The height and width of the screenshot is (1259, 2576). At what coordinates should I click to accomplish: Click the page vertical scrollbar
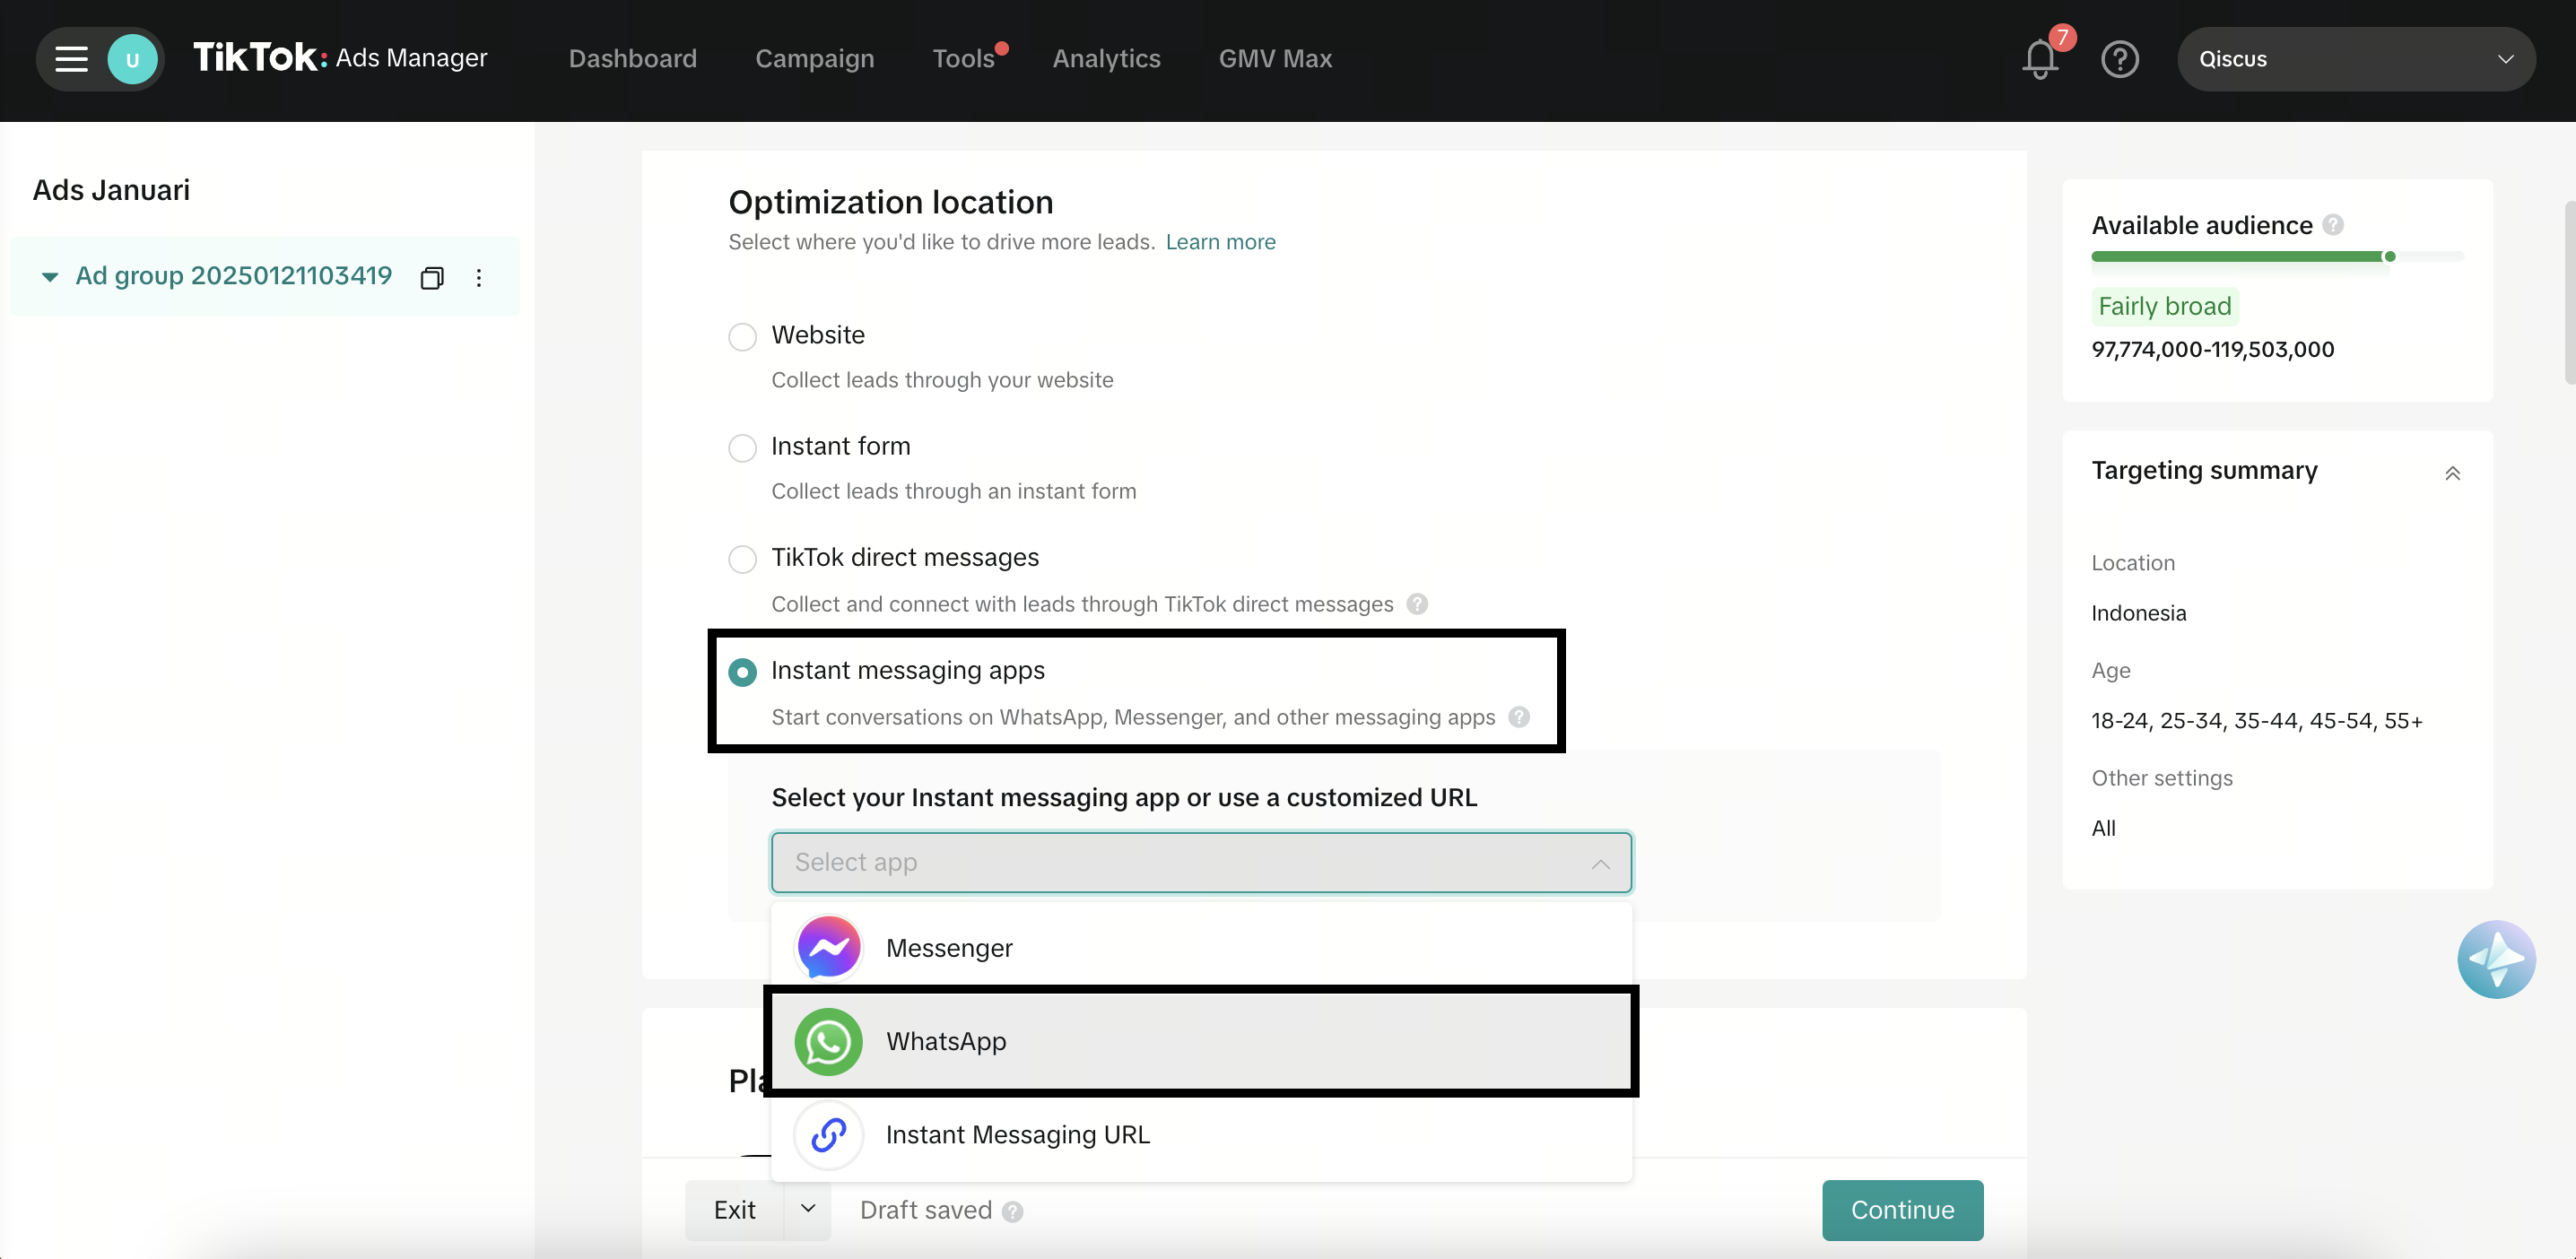(x=2570, y=292)
